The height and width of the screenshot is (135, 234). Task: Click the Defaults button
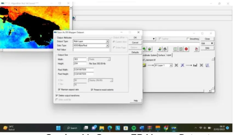[135, 52]
